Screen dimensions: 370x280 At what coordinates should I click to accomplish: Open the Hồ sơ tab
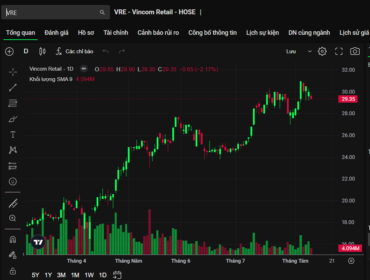click(x=86, y=33)
